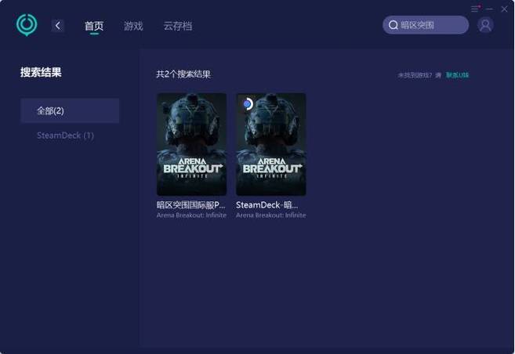Open the SteamDeck Arena Breakout cover
515x354 pixels.
pos(271,144)
